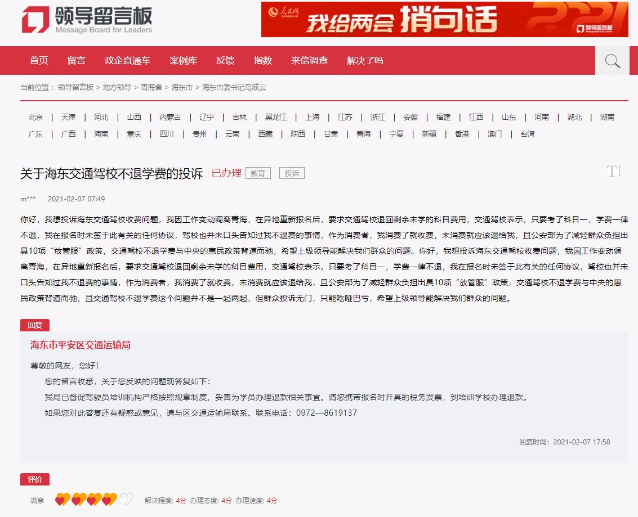Viewport: 638px width, 517px height.
Task: Open the 案例库 menu item
Action: pyautogui.click(x=183, y=61)
